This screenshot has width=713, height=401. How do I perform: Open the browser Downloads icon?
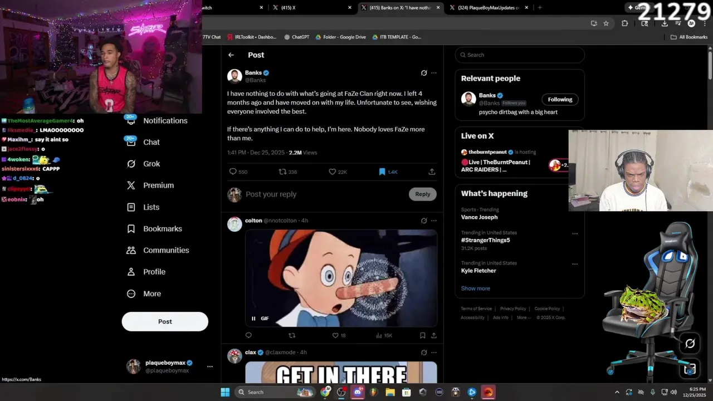coord(665,23)
